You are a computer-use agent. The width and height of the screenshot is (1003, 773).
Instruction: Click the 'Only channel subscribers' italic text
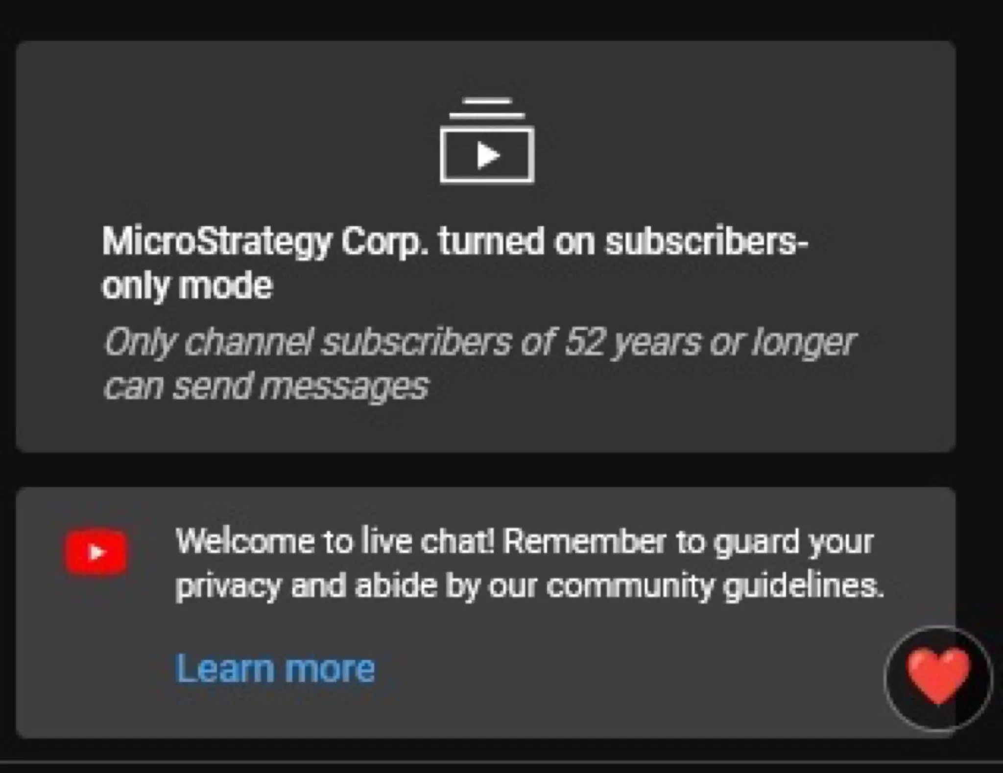(x=308, y=342)
